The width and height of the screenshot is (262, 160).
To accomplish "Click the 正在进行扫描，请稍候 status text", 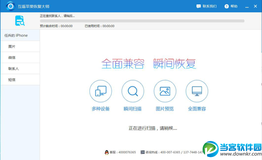I will (153, 128).
